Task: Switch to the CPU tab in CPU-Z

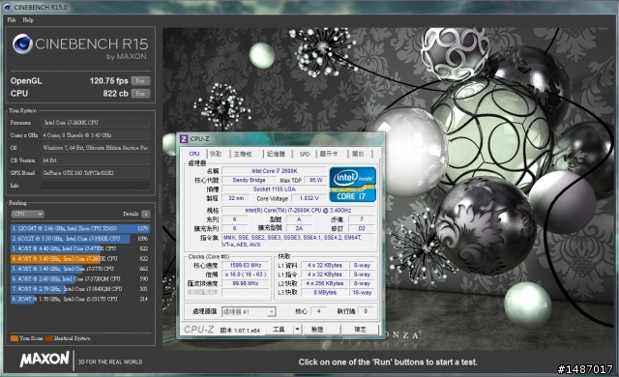Action: (194, 154)
